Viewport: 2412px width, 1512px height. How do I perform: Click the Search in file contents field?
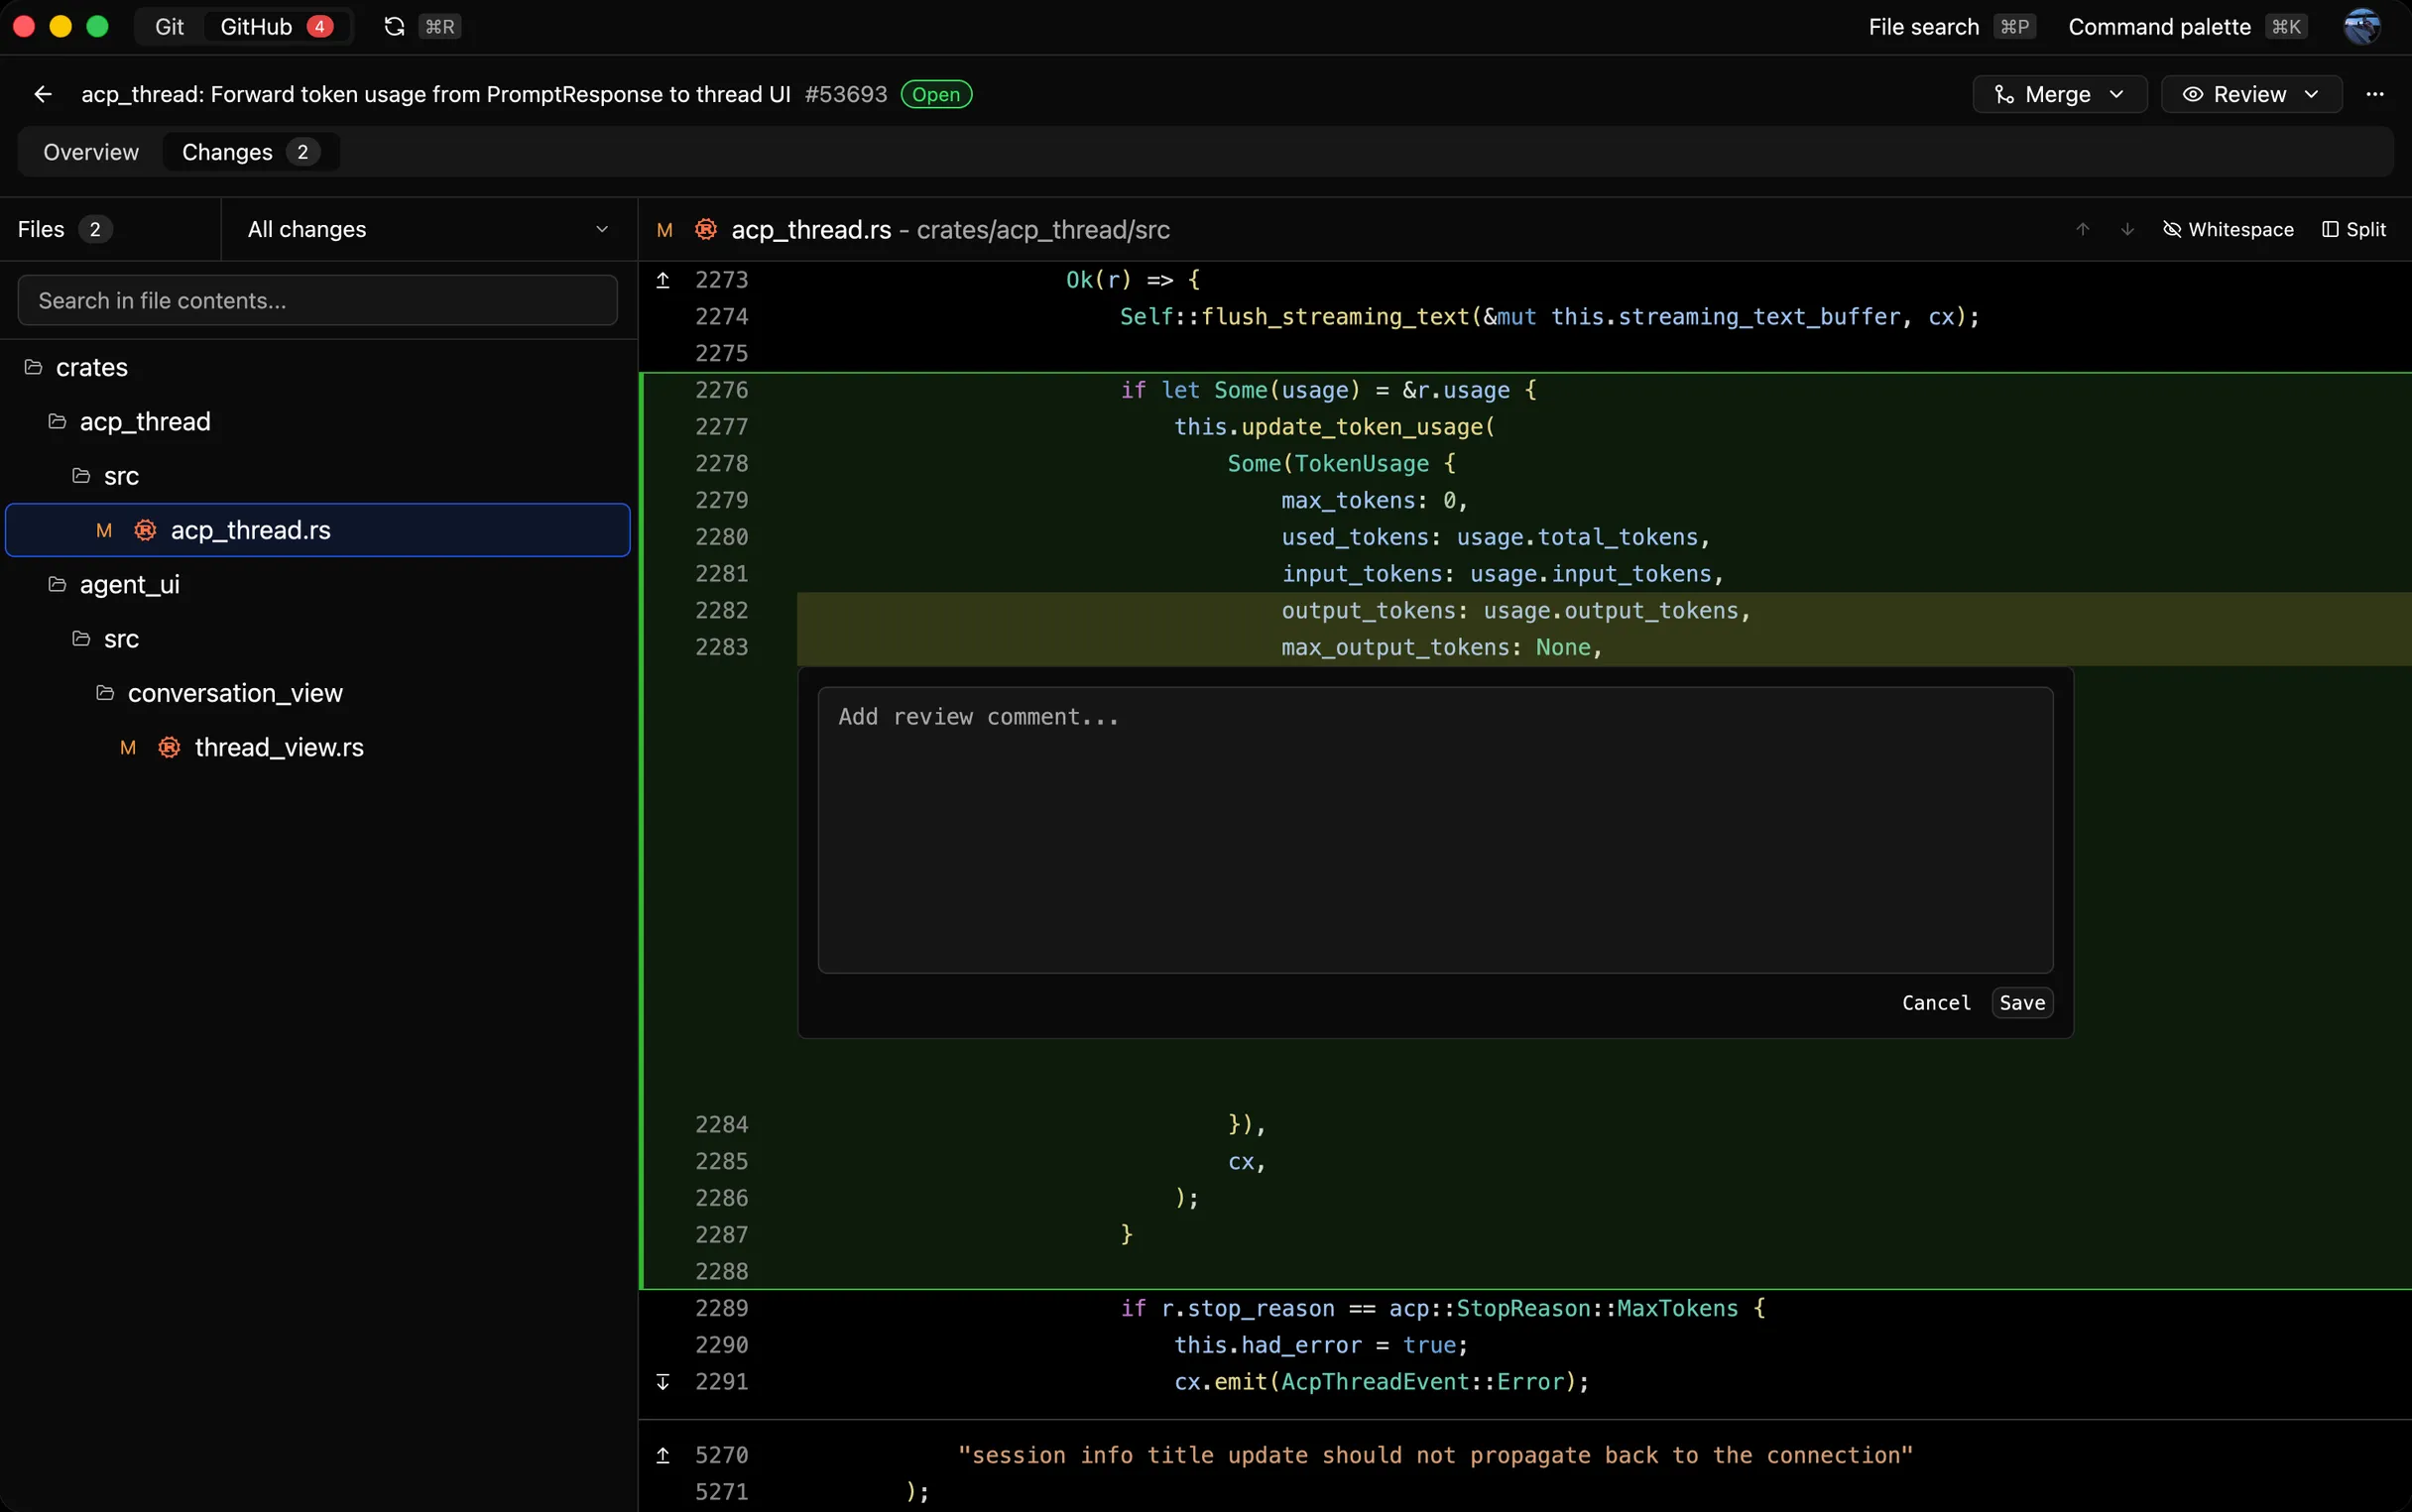318,300
